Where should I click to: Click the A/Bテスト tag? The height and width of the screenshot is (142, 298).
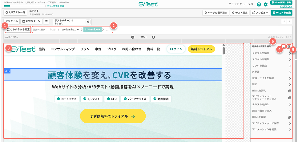92,99
